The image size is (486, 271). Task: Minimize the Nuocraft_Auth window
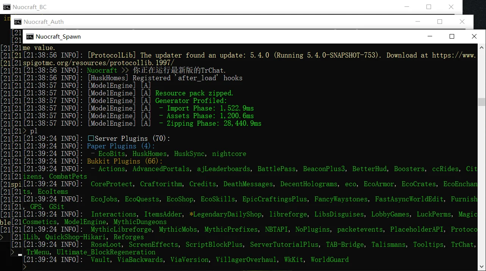point(417,22)
